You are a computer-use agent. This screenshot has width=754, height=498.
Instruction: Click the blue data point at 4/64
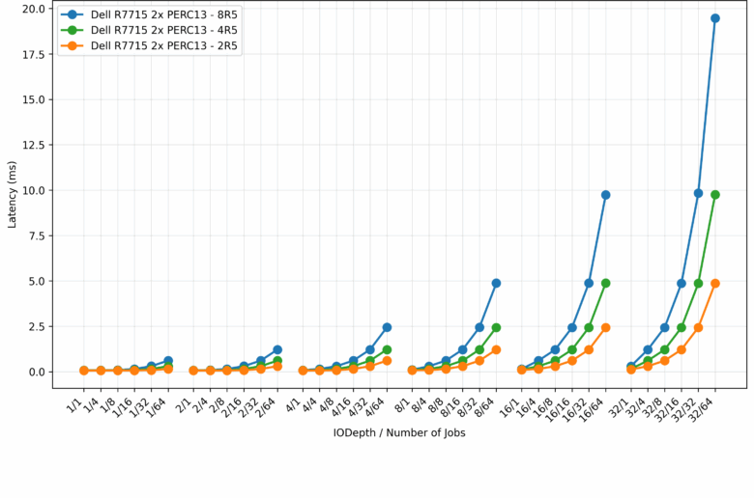[x=387, y=327]
